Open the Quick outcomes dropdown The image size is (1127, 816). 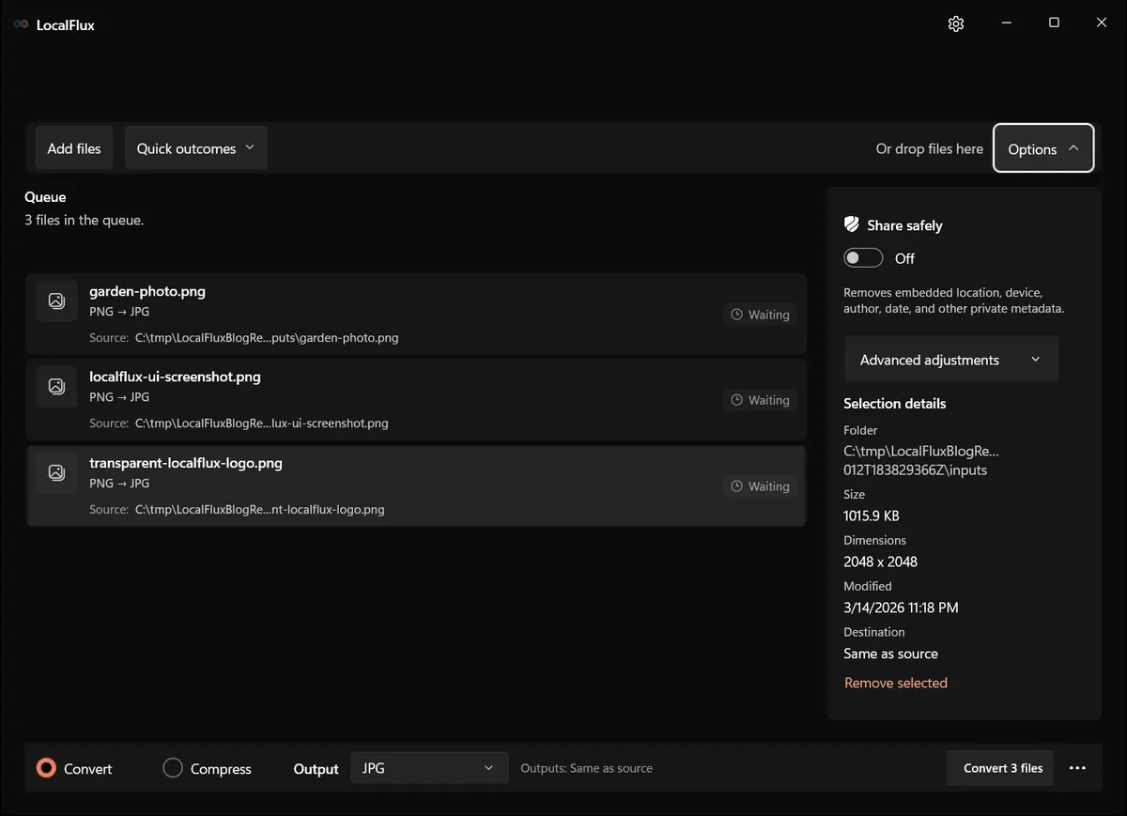tap(195, 148)
